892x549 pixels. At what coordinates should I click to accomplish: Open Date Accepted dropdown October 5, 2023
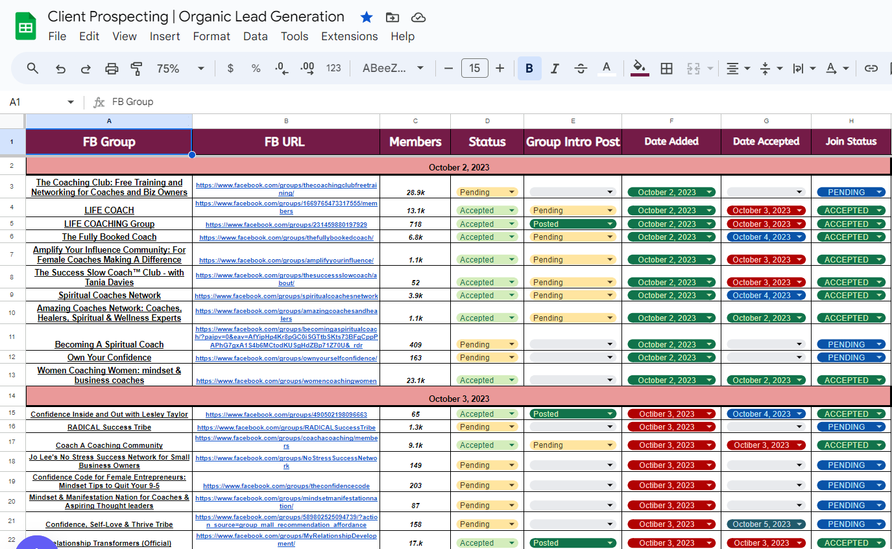coord(766,524)
